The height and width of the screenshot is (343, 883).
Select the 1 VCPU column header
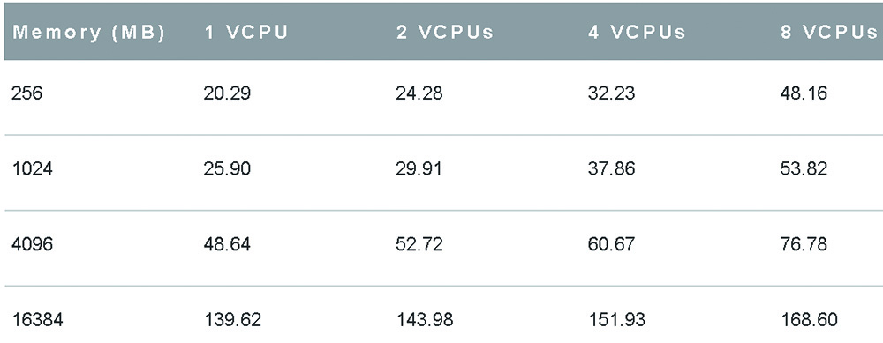coord(246,33)
